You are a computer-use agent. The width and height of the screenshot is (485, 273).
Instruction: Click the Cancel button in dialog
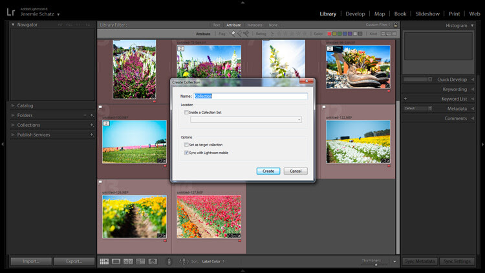pos(296,171)
